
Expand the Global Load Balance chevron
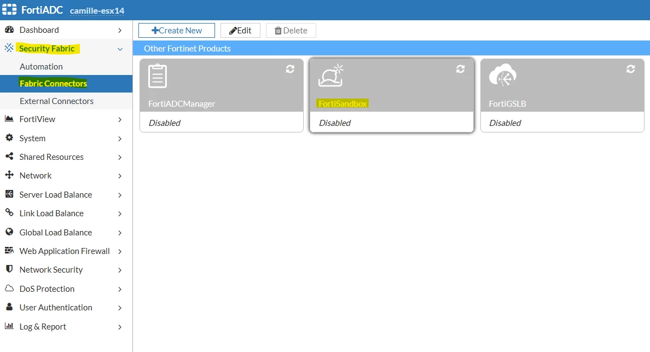pos(120,233)
